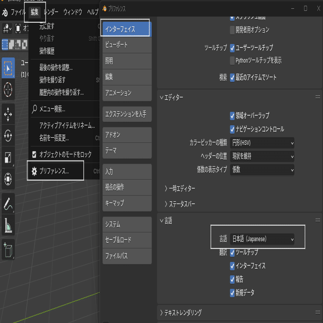The image size is (323, 323).
Task: Open カラーピッカーの種類 dropdown
Action: coord(262,143)
